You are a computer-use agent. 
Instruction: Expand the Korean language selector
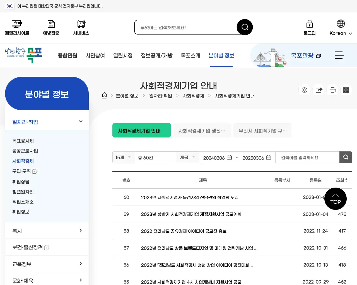coord(340,33)
